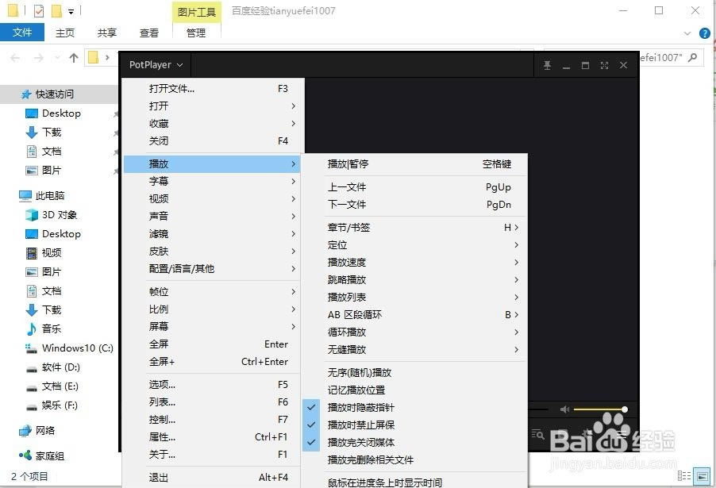Open the PotPlayer title bar dropdown menu
The width and height of the screenshot is (716, 488).
[156, 65]
